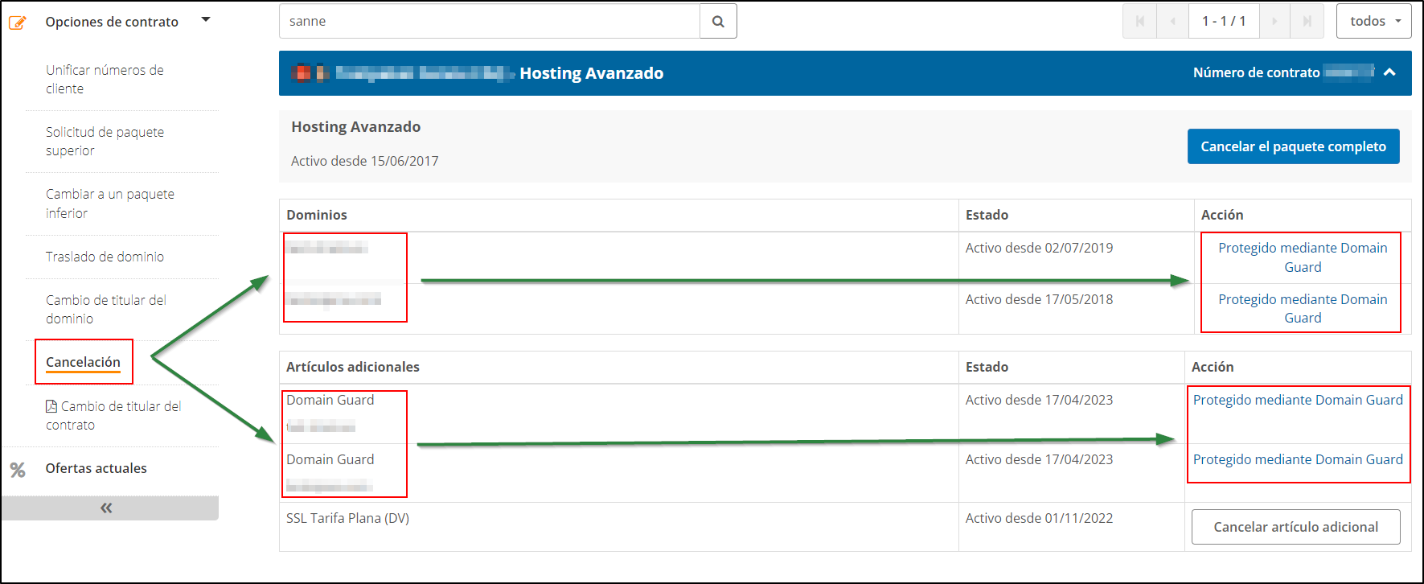Open Ofertas actuales section

coord(96,468)
